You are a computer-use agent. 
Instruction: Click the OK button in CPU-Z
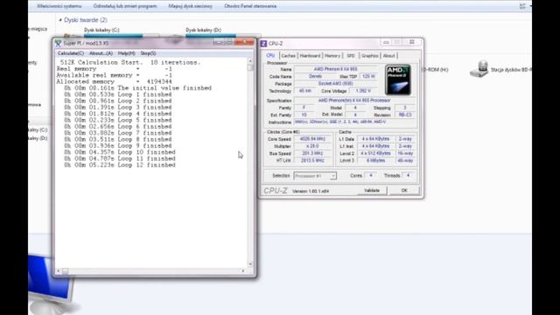404,191
